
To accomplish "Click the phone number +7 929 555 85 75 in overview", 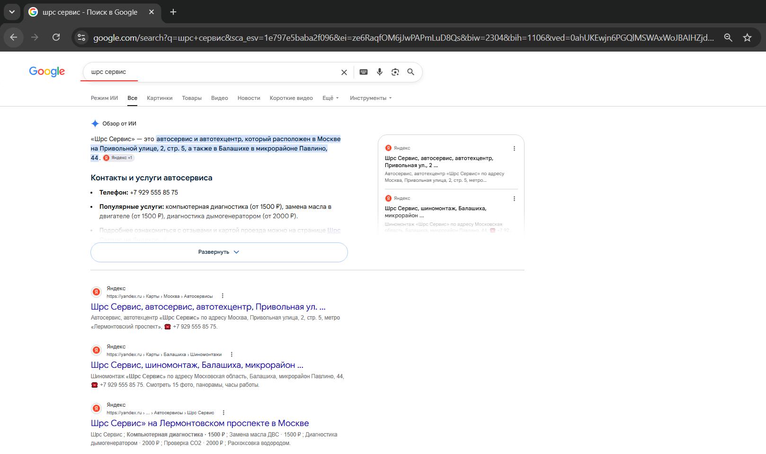I will pos(154,192).
